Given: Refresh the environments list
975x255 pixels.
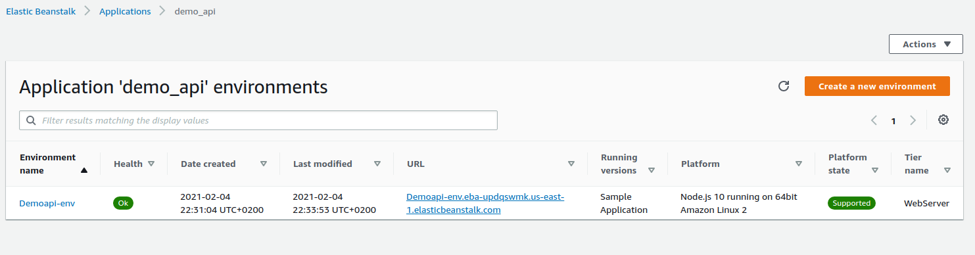Looking at the screenshot, I should coord(783,86).
